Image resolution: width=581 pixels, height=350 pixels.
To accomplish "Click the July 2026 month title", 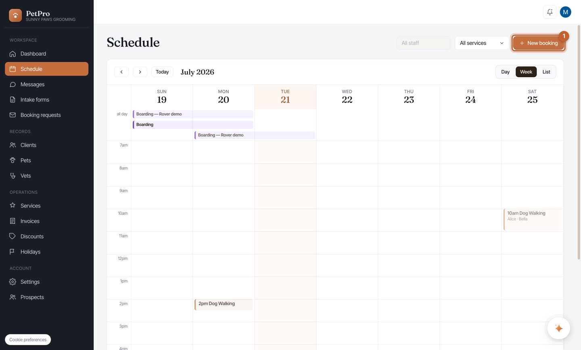I will pos(197,72).
